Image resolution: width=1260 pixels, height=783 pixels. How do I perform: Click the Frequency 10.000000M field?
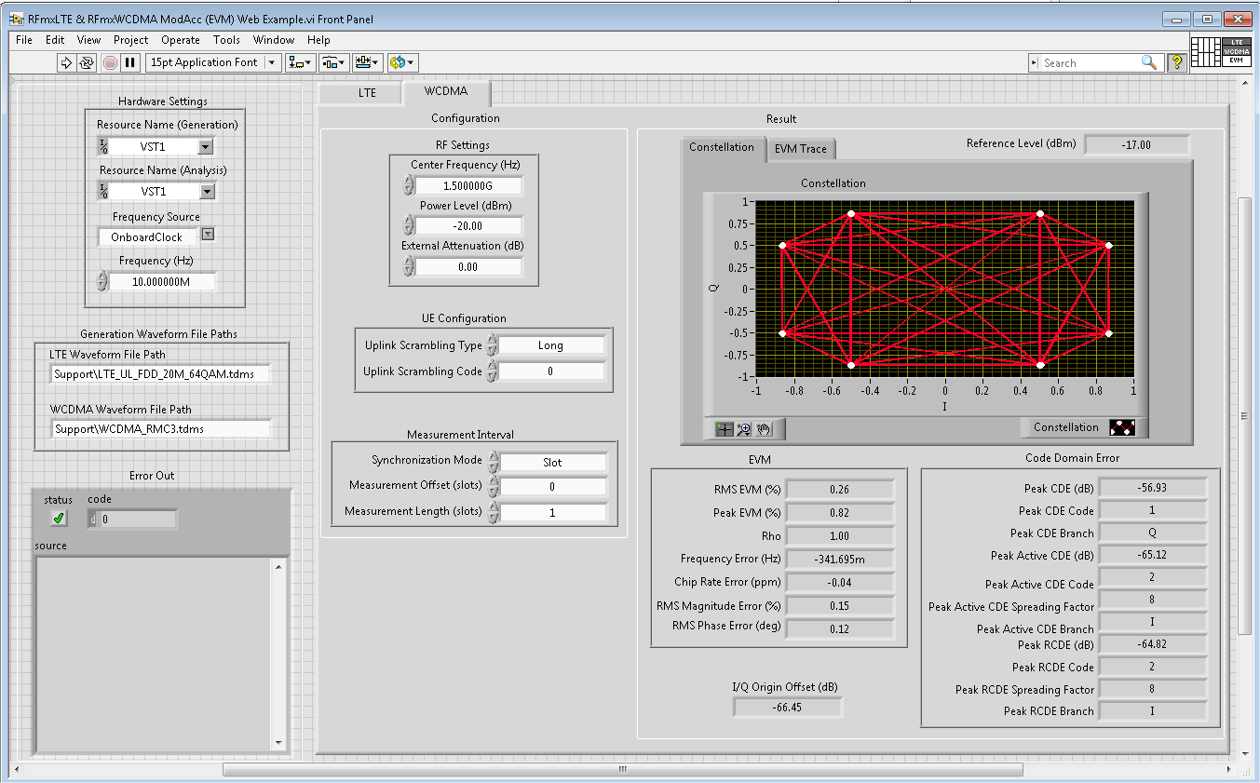(162, 281)
